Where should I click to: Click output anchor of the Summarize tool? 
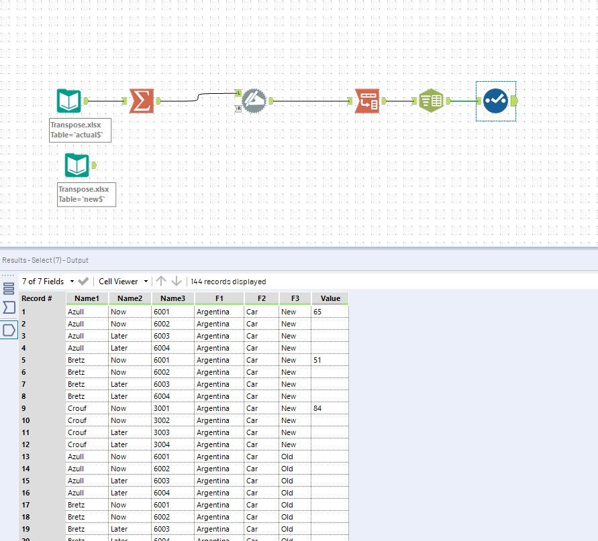tap(158, 101)
